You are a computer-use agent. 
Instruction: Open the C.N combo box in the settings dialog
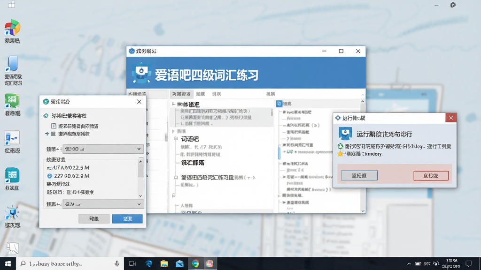(103, 204)
